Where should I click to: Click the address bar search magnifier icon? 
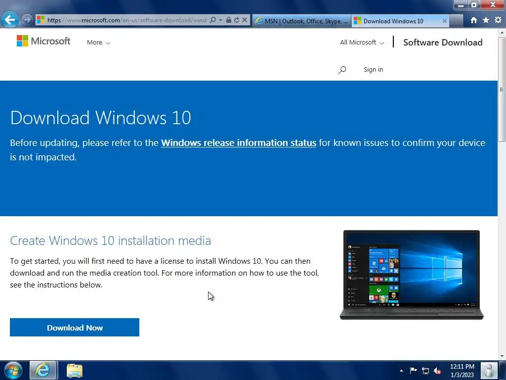point(212,20)
